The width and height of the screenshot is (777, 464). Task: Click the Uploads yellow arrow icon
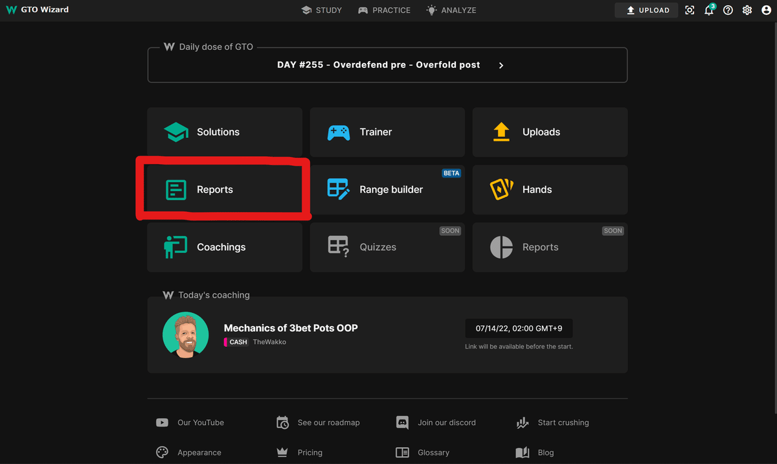(x=501, y=132)
